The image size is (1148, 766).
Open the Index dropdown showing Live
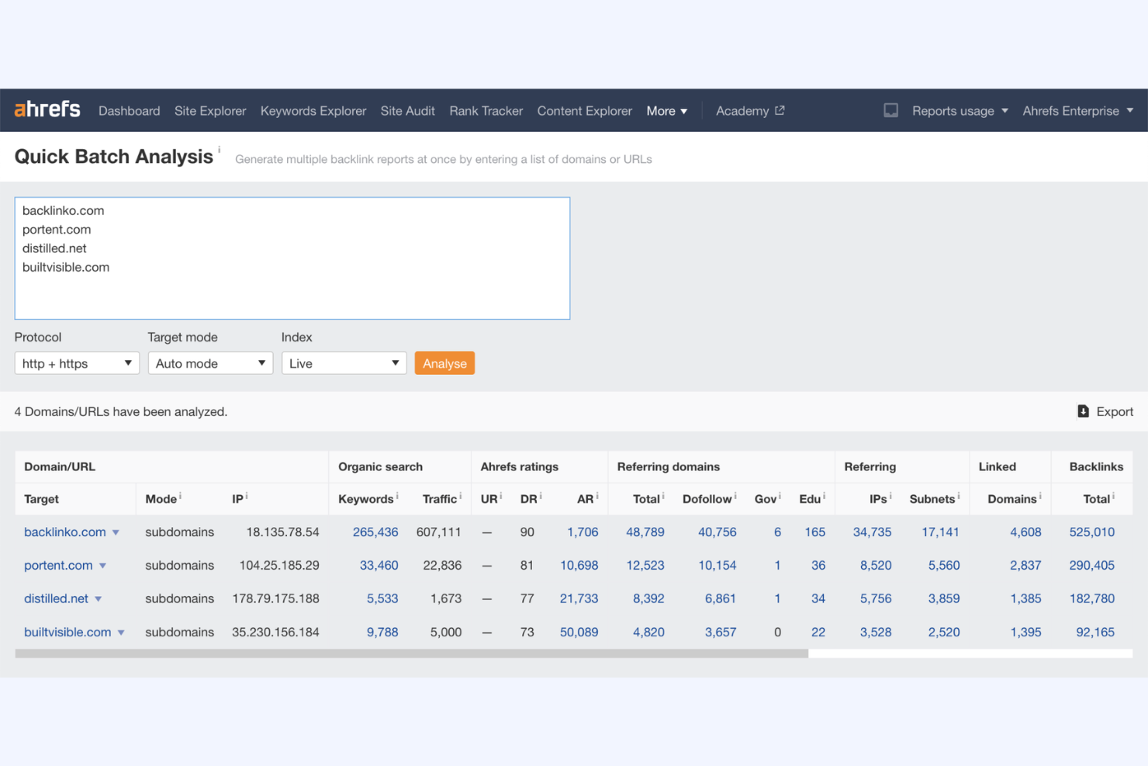point(344,363)
